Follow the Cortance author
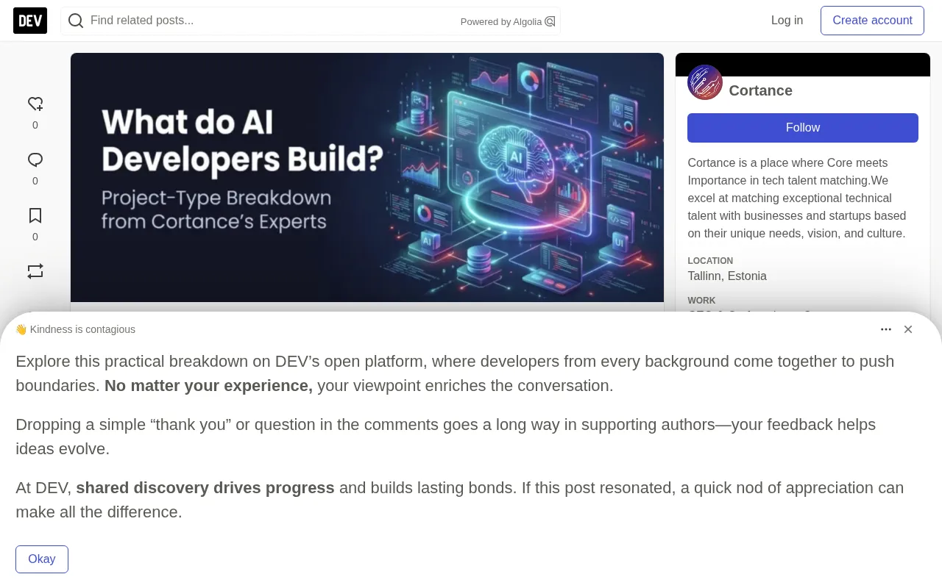Viewport: 942px width, 588px height. [803, 128]
